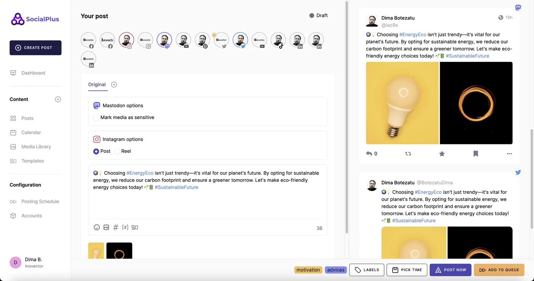Switch to the Original tab
The image size is (534, 281).
coord(97,85)
